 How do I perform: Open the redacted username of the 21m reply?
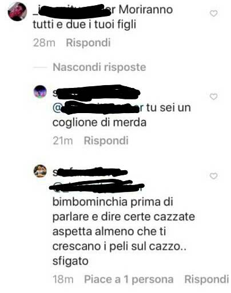tap(96, 93)
